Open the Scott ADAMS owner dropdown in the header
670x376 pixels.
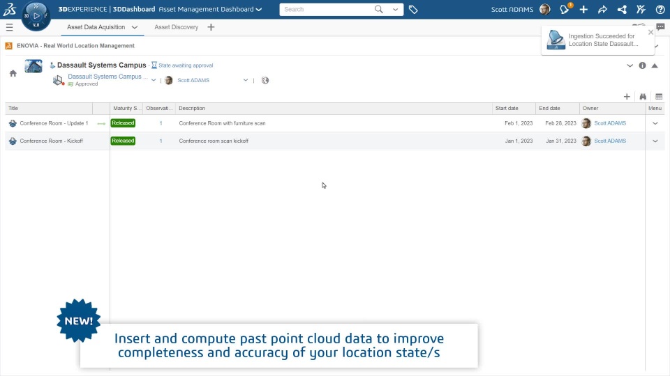(x=246, y=80)
